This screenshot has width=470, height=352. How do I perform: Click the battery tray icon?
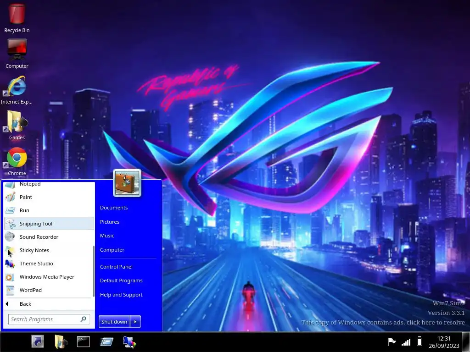click(420, 341)
